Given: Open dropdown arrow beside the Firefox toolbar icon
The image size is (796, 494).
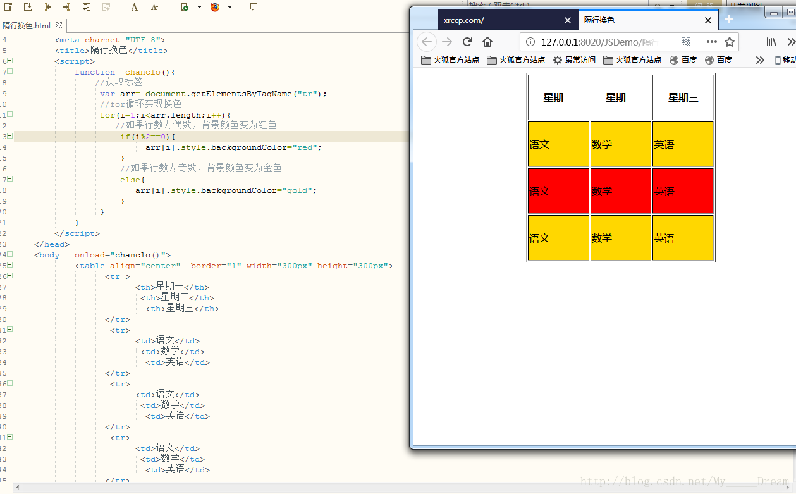Looking at the screenshot, I should tap(230, 7).
